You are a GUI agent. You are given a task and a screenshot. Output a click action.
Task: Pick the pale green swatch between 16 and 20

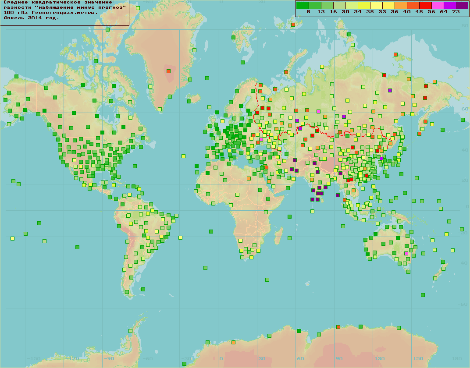[339, 5]
